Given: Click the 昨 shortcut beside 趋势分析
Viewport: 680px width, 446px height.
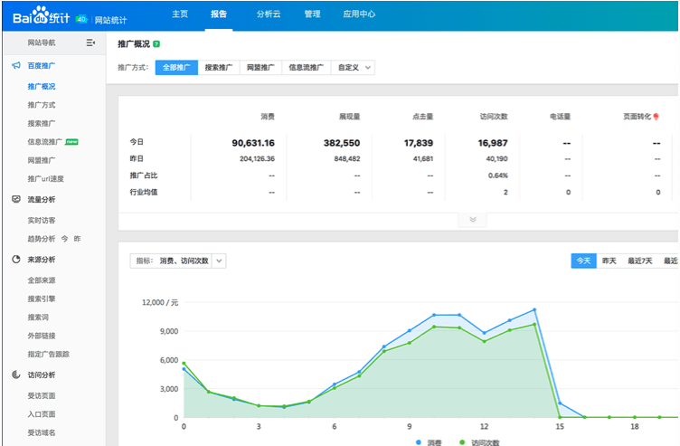Looking at the screenshot, I should click(x=77, y=239).
